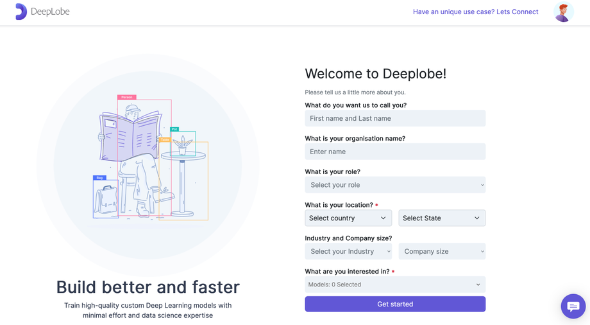Image resolution: width=590 pixels, height=325 pixels.
Task: Open the chat support bubble
Action: [573, 306]
